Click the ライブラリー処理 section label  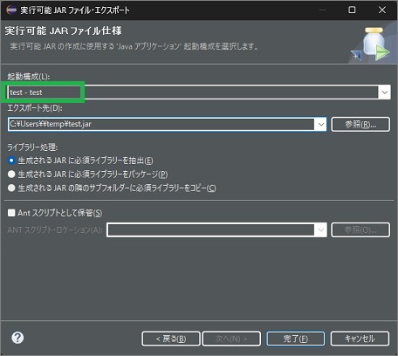click(32, 147)
